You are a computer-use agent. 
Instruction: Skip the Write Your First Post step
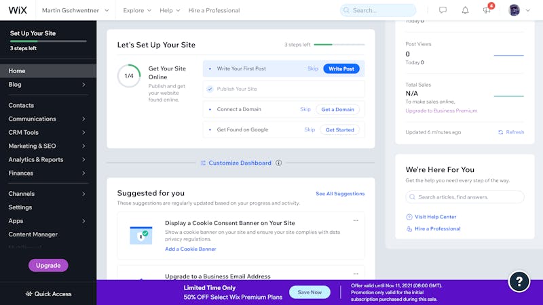[312, 68]
